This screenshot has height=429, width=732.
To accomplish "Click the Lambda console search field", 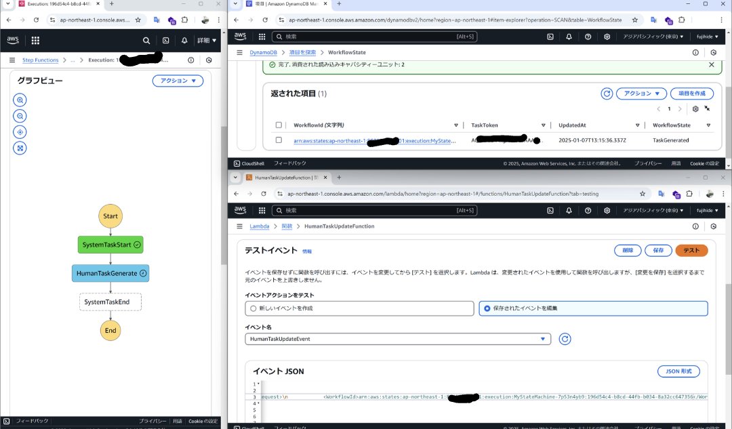I will tap(374, 211).
